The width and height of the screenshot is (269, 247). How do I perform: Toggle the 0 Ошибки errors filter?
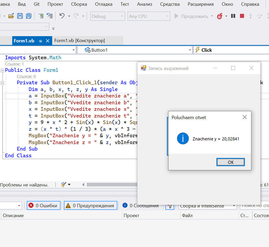pos(44,205)
